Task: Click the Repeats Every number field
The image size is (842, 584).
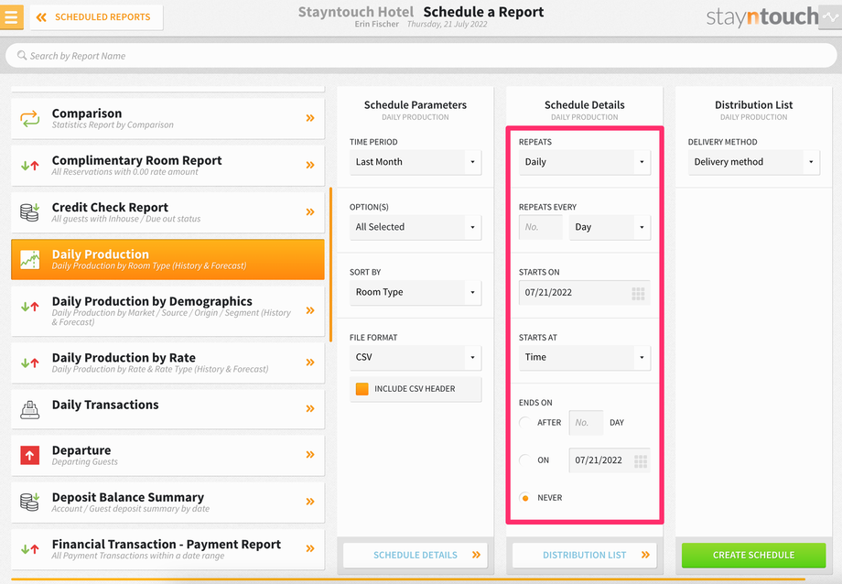Action: coord(540,227)
